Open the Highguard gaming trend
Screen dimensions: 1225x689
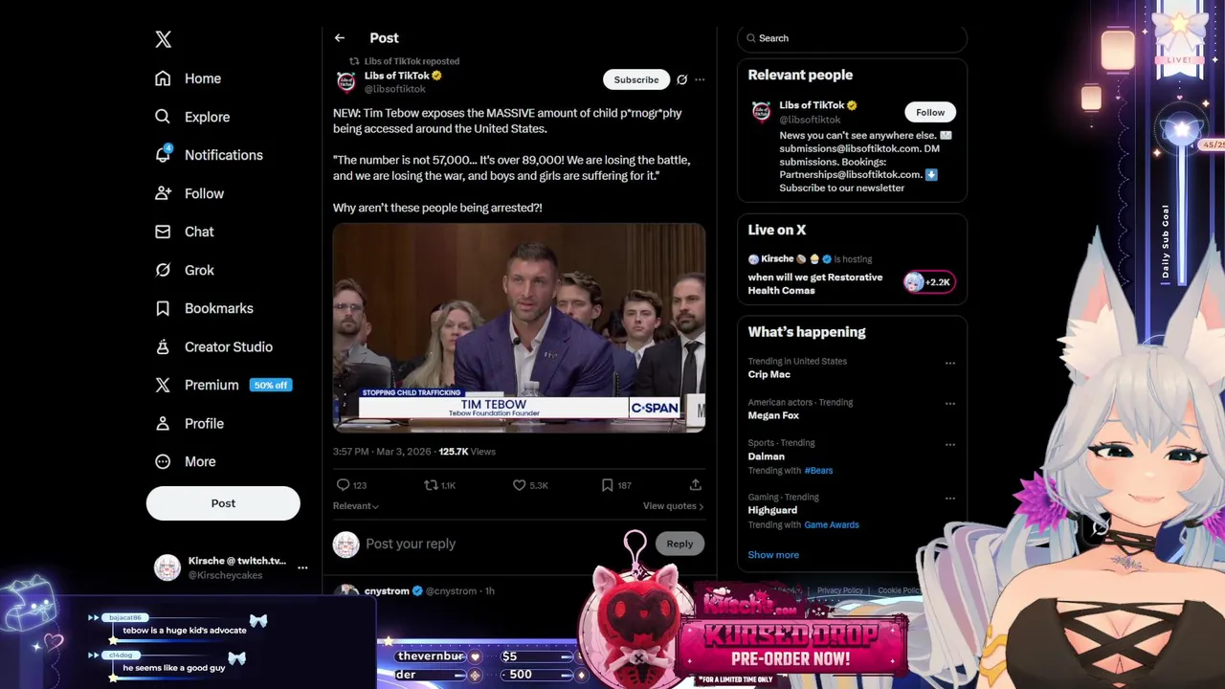pos(772,511)
